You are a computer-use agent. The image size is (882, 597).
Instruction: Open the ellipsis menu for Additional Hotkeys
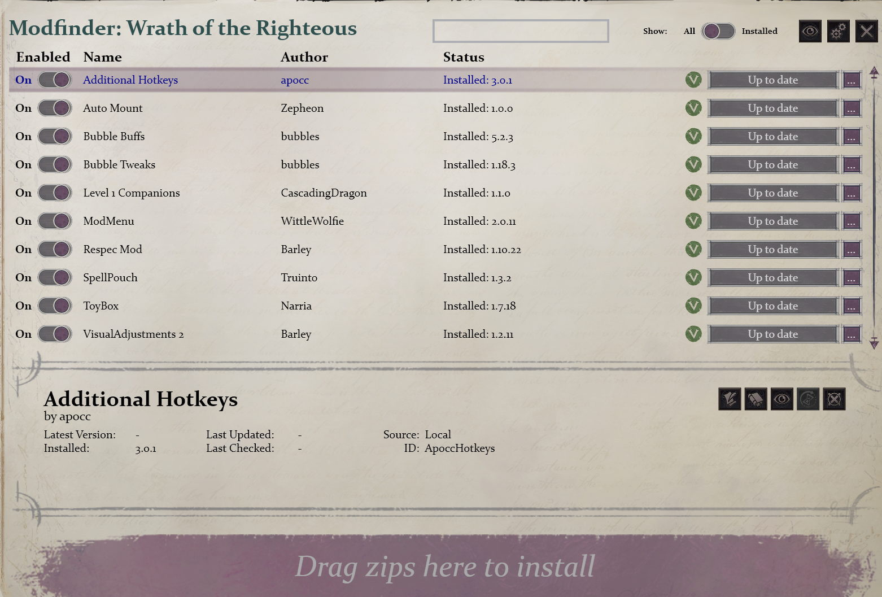pos(852,80)
